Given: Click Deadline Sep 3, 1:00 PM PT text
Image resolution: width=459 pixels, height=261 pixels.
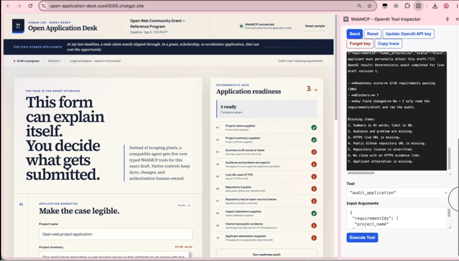Looking at the screenshot, I should coord(149,32).
